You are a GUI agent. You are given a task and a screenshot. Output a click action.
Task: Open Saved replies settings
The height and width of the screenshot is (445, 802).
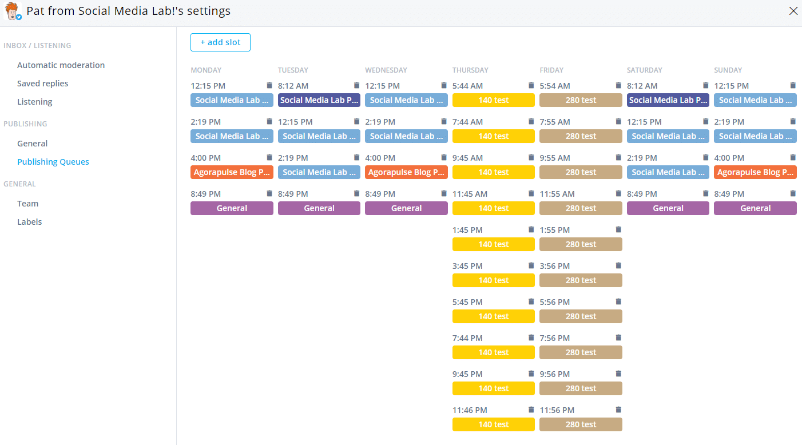point(43,84)
